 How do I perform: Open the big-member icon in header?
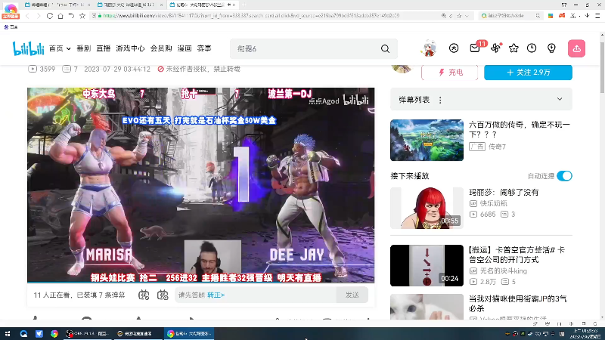[454, 48]
